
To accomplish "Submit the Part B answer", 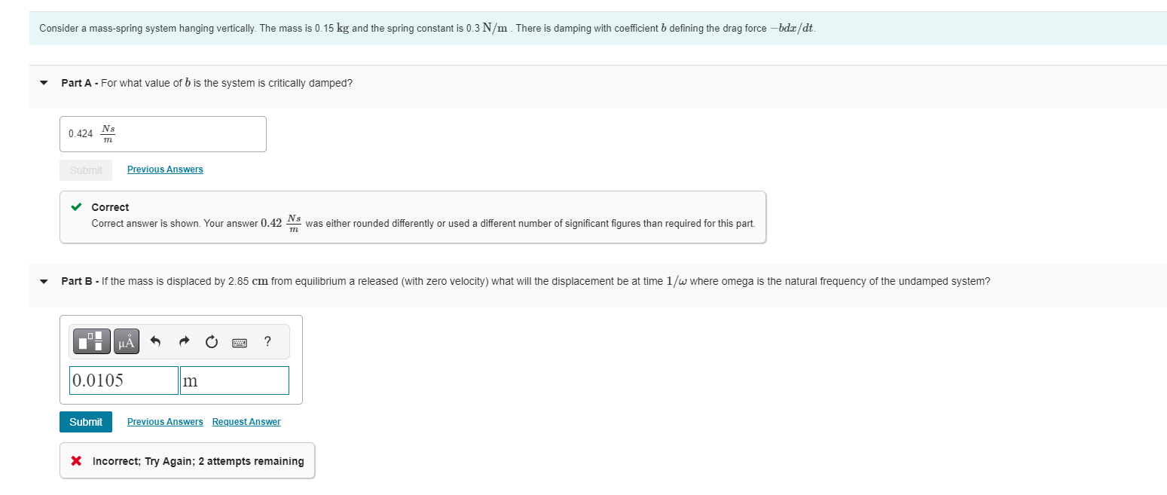I will click(x=85, y=422).
